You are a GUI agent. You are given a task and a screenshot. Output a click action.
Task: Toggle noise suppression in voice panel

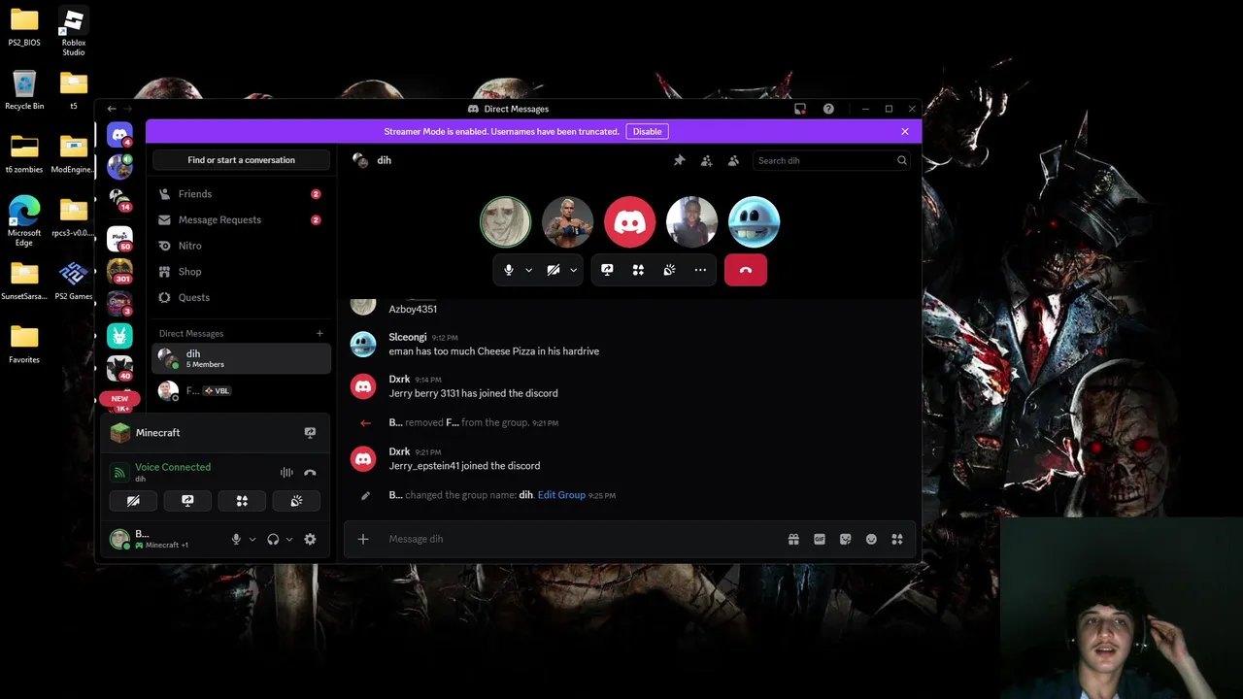[x=286, y=473]
